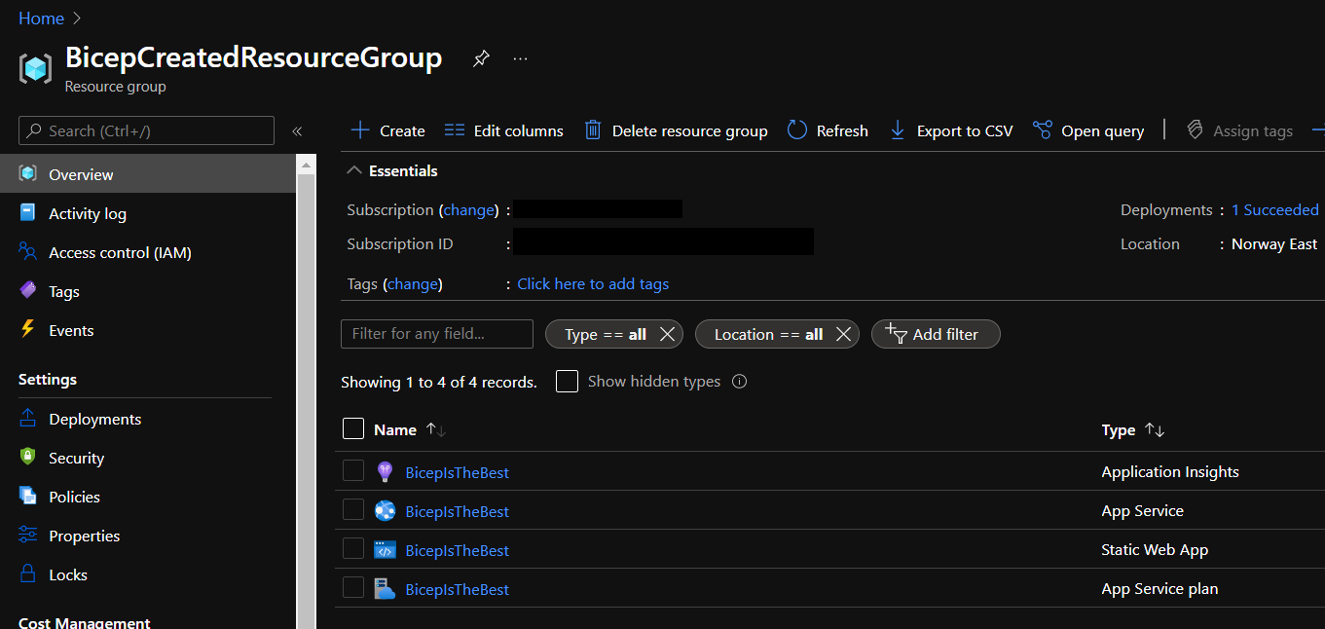Remove the Location == all filter
Image resolution: width=1325 pixels, height=629 pixels.
point(843,334)
